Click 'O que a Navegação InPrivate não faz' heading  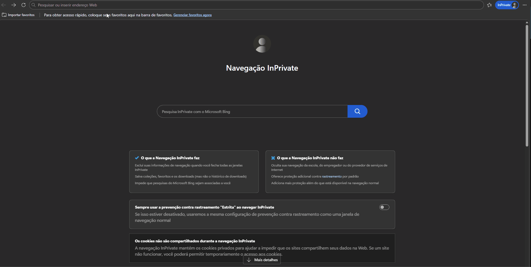pyautogui.click(x=310, y=158)
